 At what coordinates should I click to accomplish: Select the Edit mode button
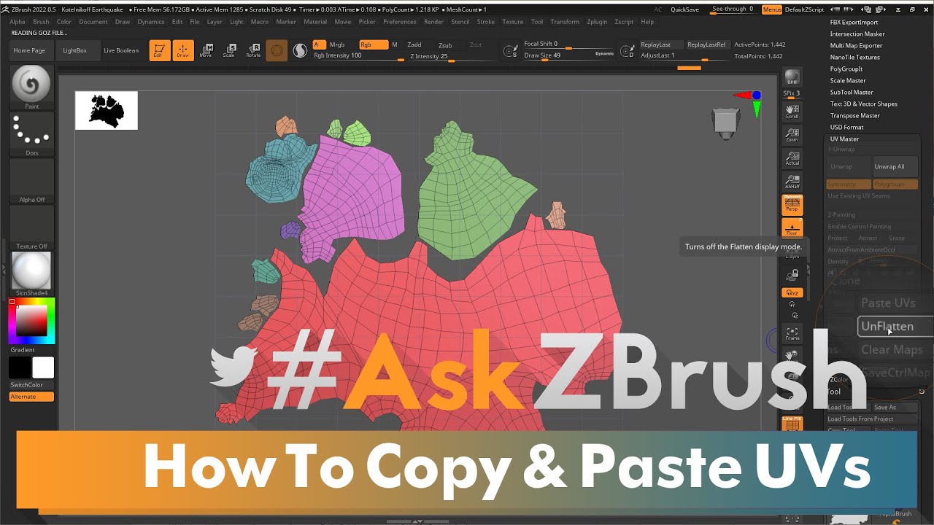tap(160, 50)
